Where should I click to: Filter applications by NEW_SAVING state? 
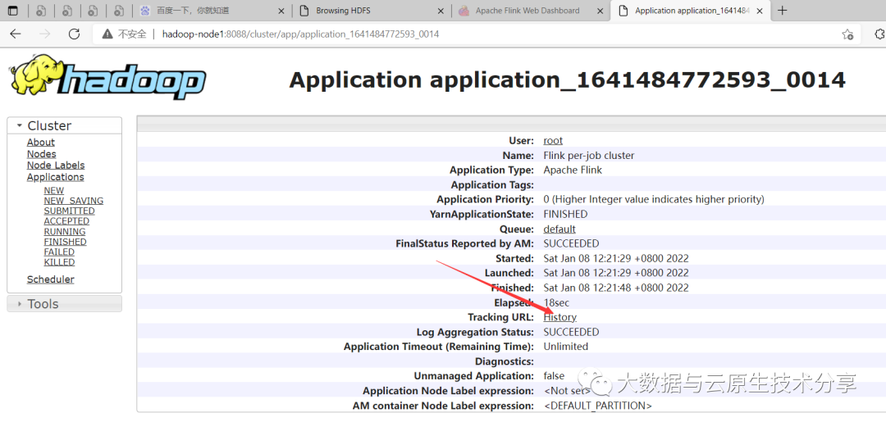click(74, 201)
